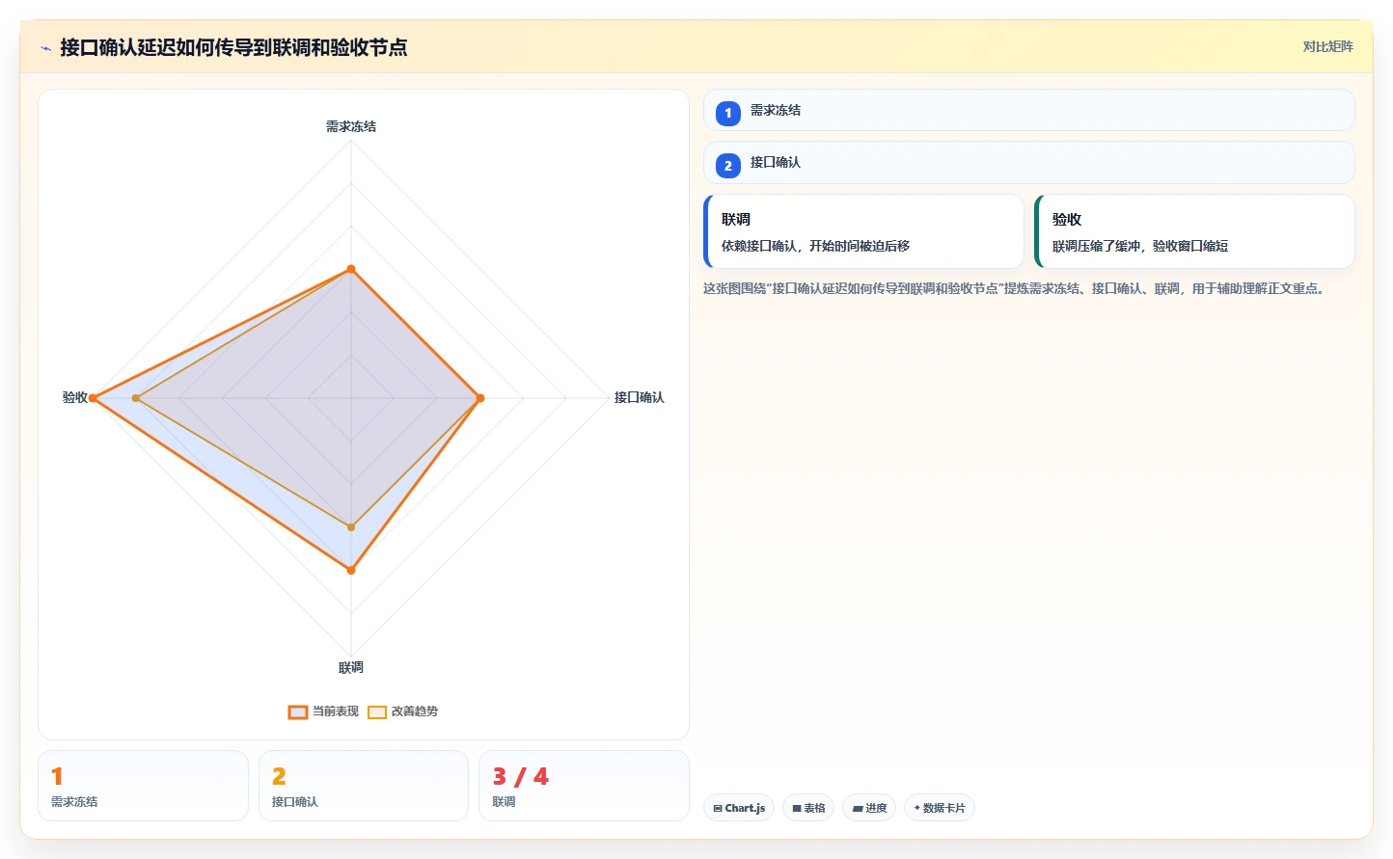Click the title 接口确认延迟如何传导到联调和验收节点
The width and height of the screenshot is (1393, 859).
(233, 47)
